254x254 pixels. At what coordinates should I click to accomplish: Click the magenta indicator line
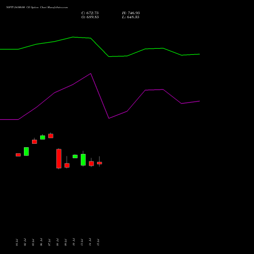tap(100, 97)
